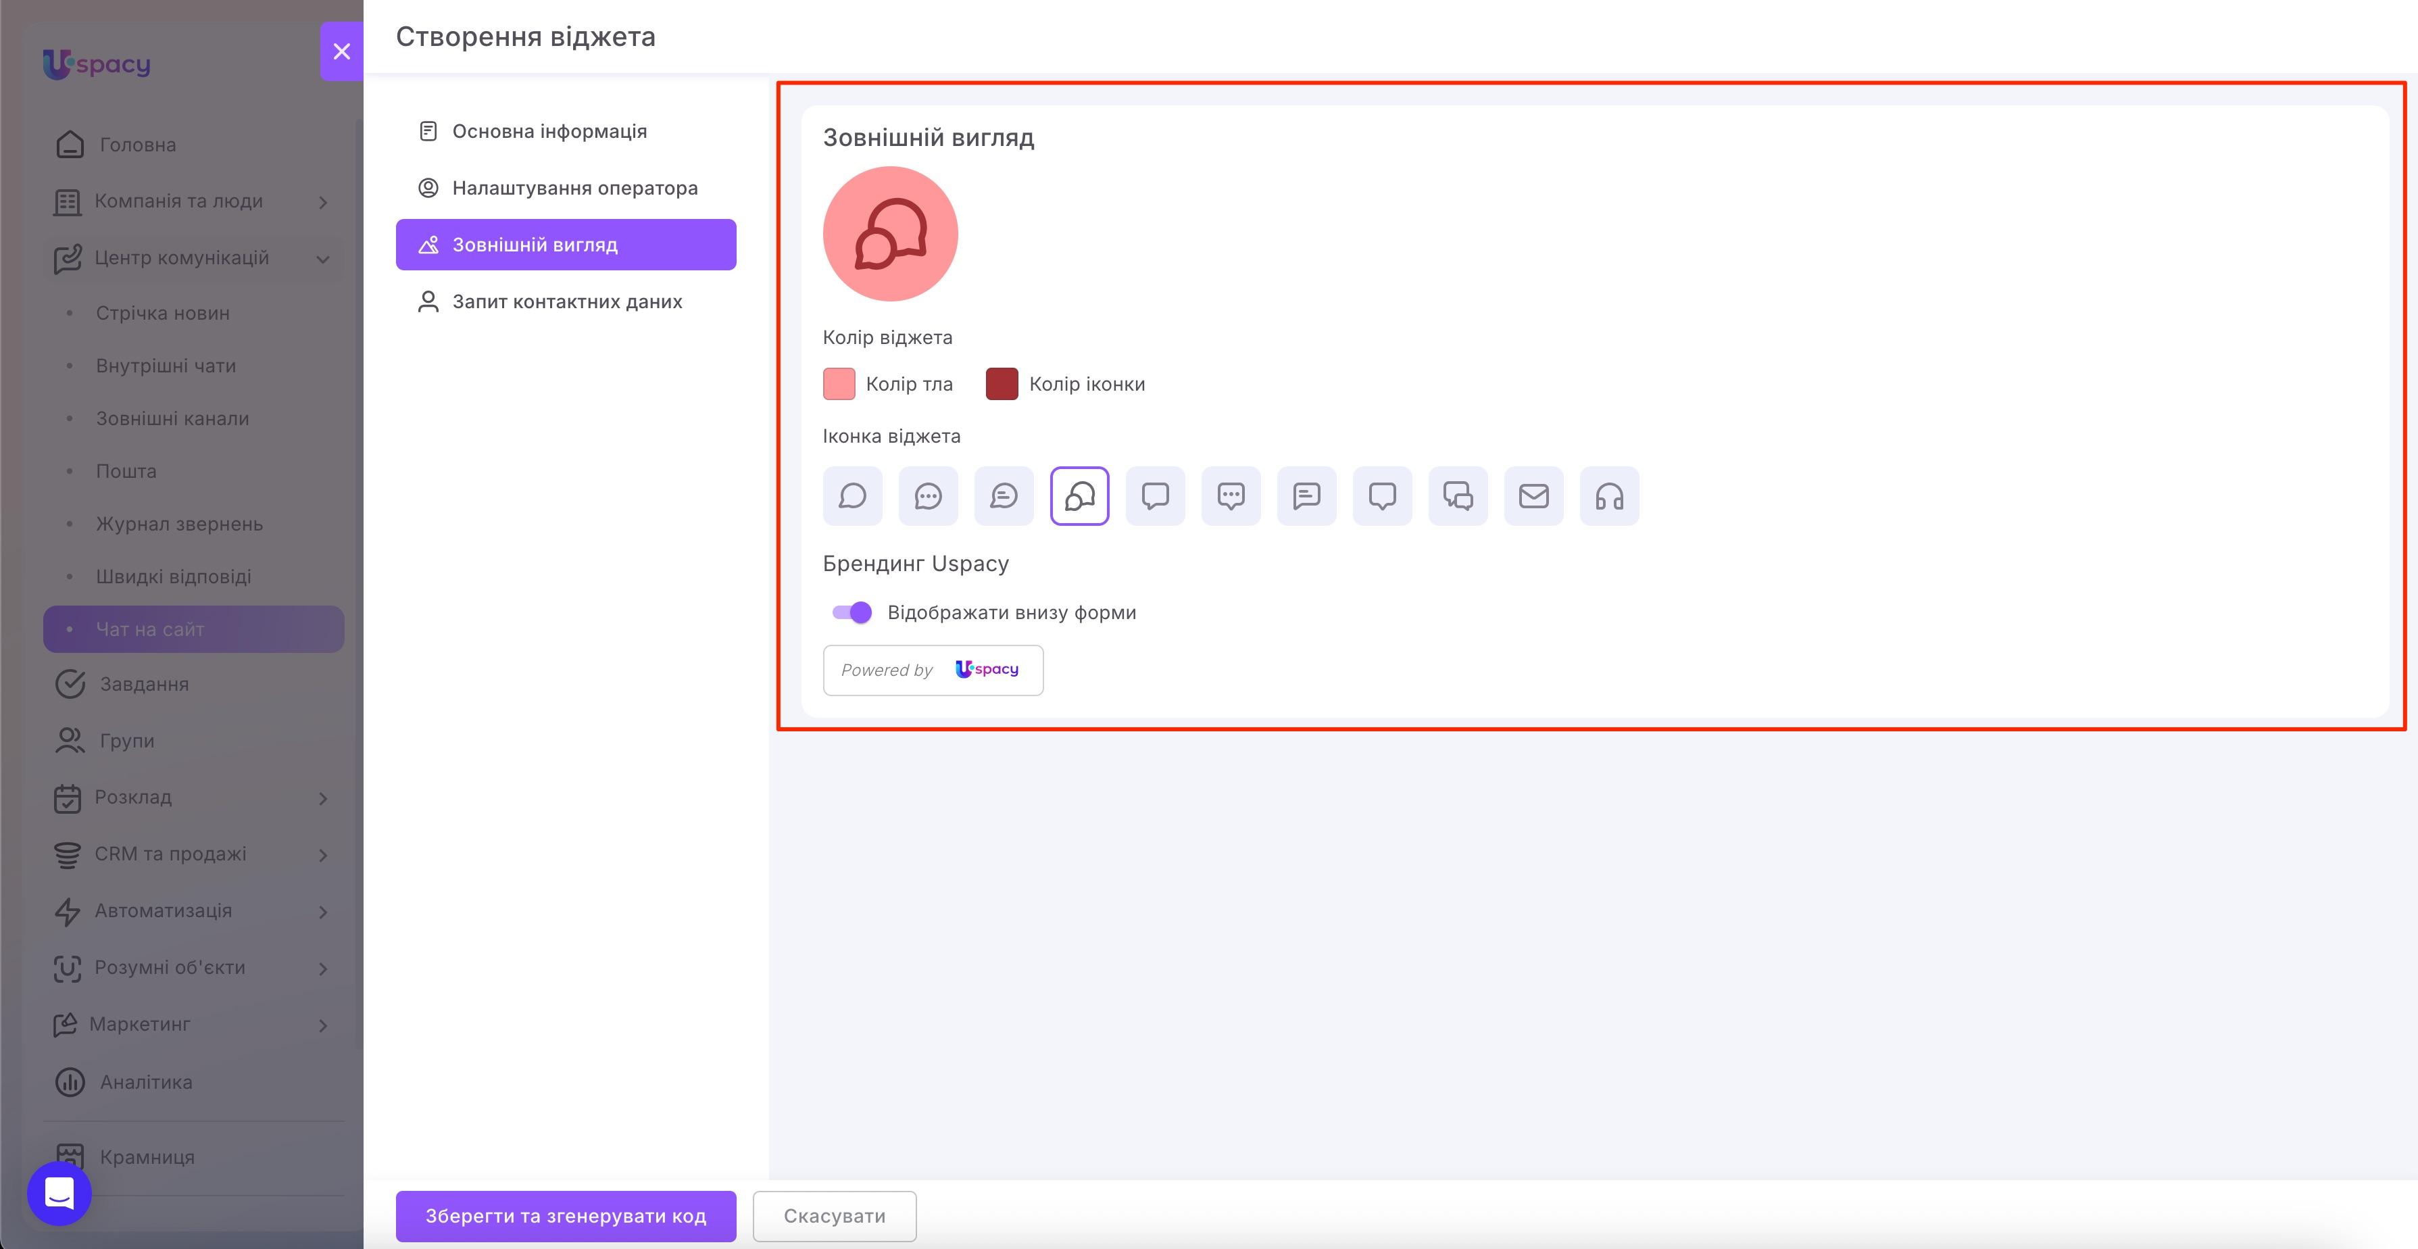Click the Powered by Uspacy badge
The image size is (2418, 1249).
(933, 670)
